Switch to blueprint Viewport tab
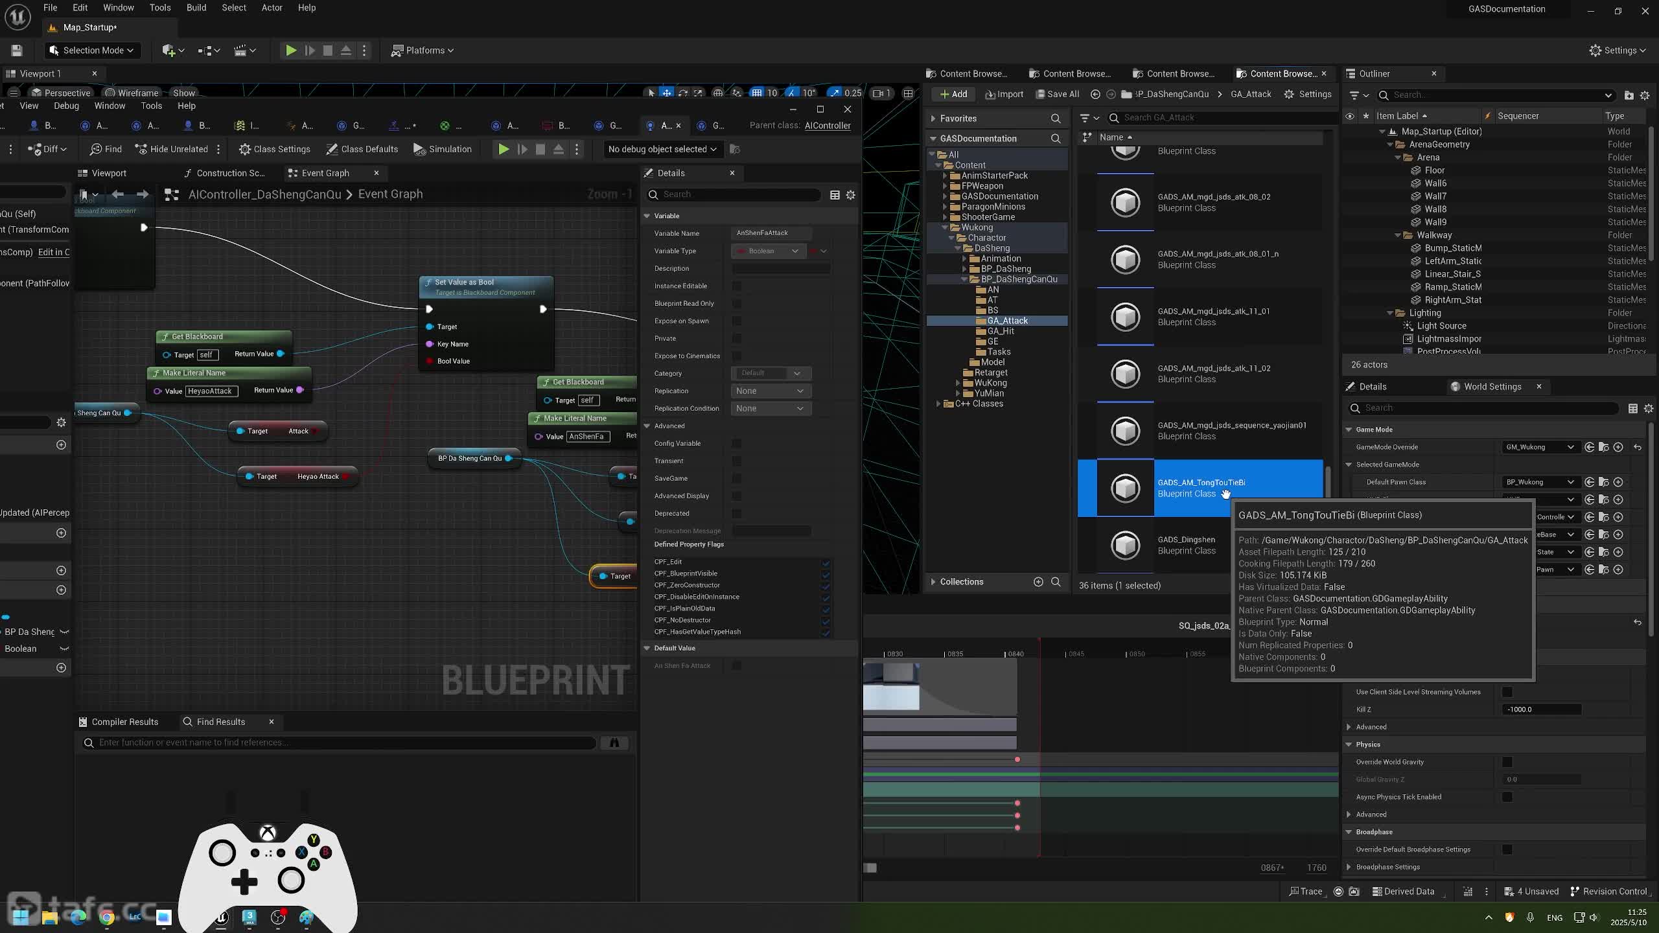This screenshot has width=1659, height=933. 102,174
